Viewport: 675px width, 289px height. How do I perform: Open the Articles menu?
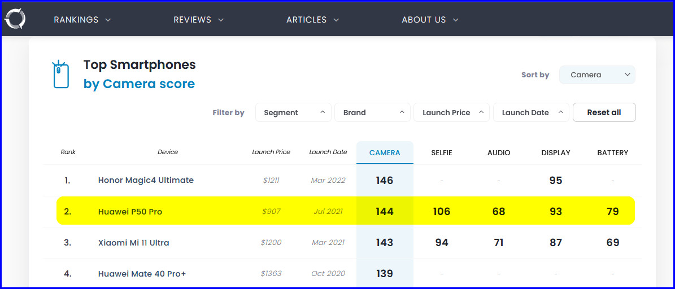pos(312,20)
